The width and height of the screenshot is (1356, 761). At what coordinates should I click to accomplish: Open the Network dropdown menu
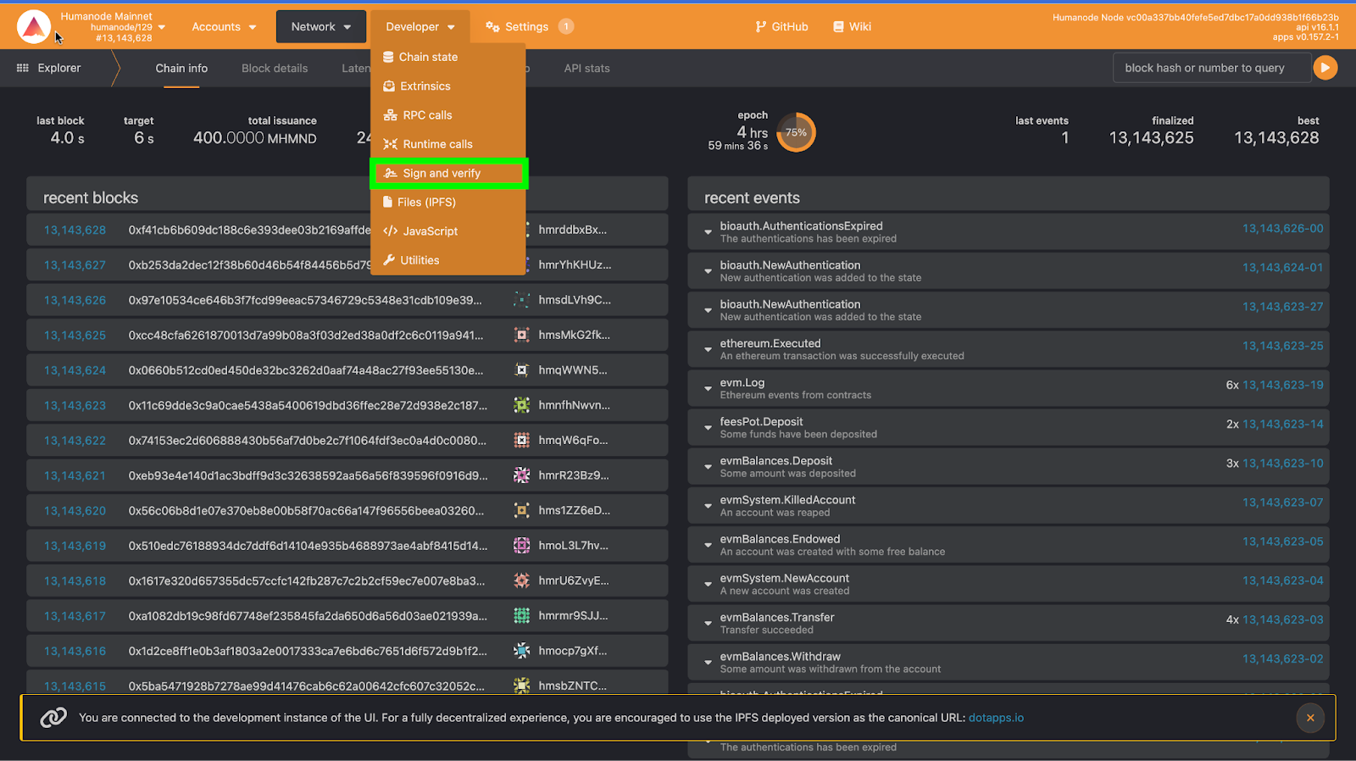[x=321, y=27]
